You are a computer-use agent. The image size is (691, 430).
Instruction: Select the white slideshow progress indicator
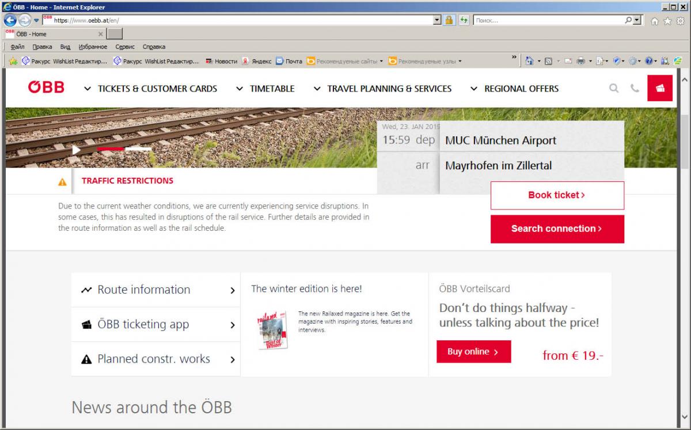pyautogui.click(x=139, y=149)
